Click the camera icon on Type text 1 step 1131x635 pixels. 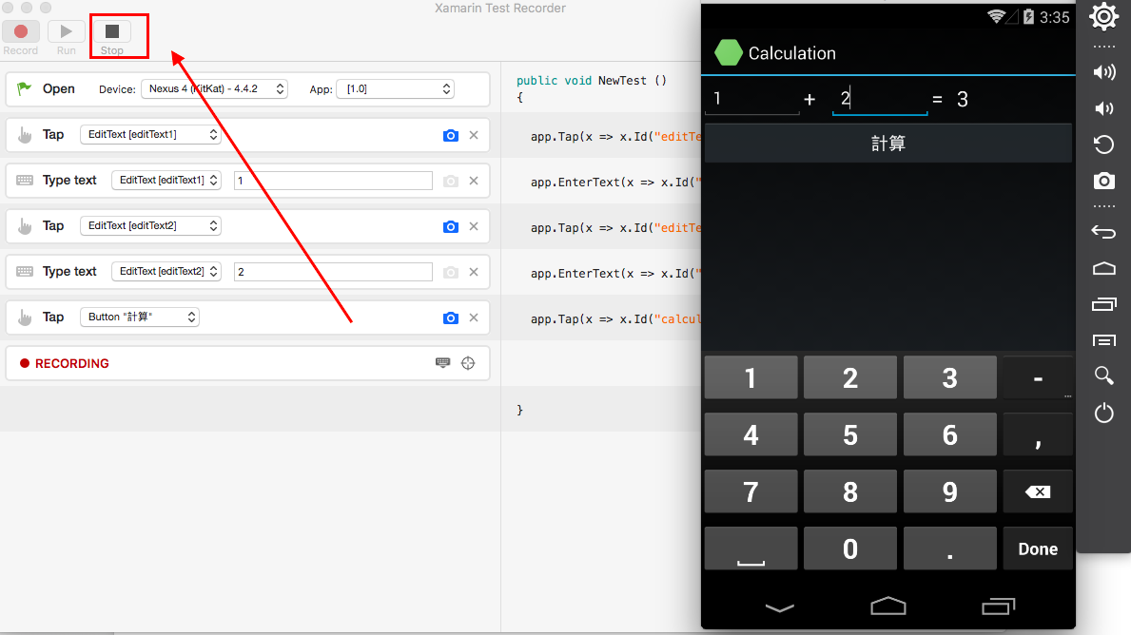(451, 181)
